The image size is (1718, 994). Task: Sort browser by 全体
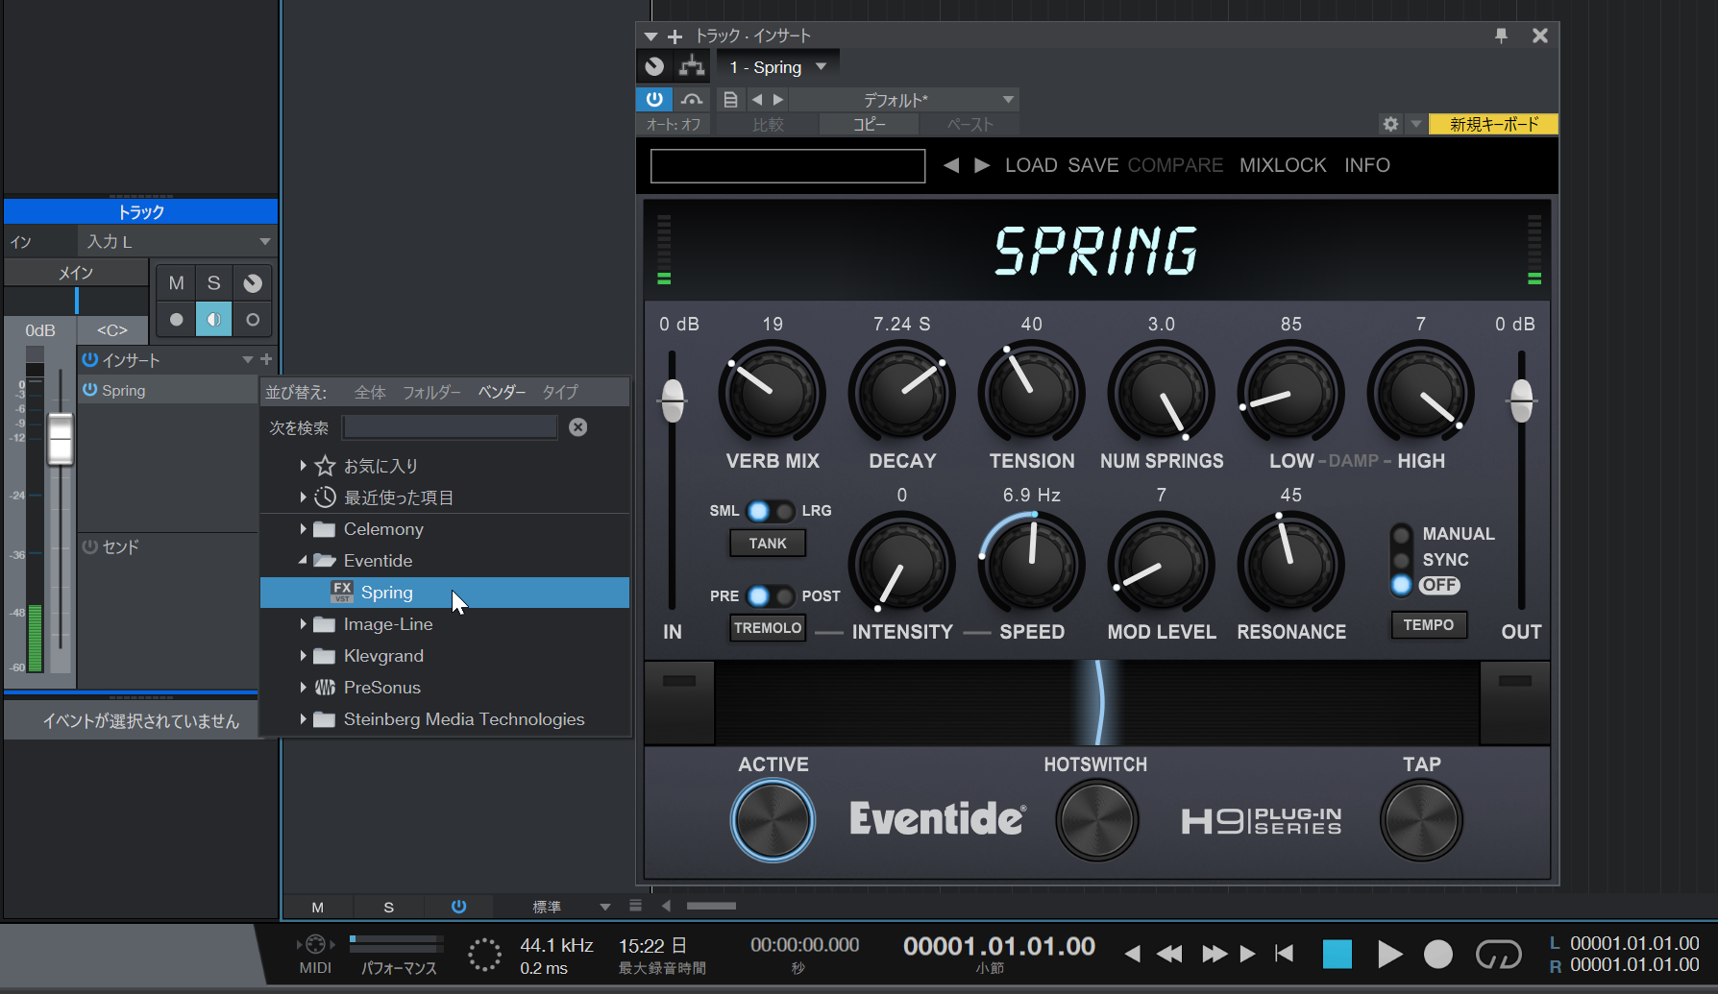[370, 392]
